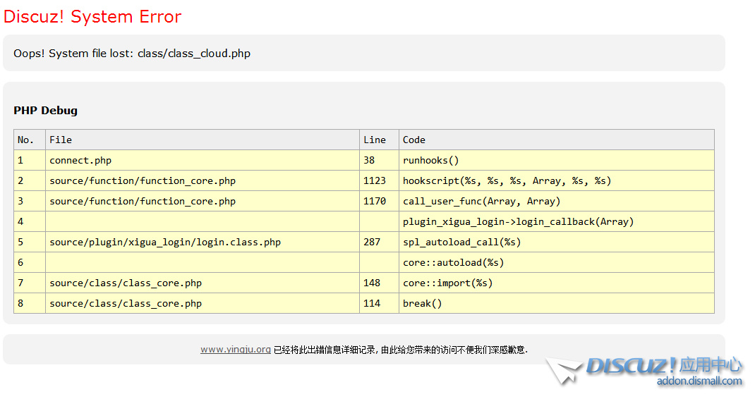Click line number 38 cell

click(379, 160)
